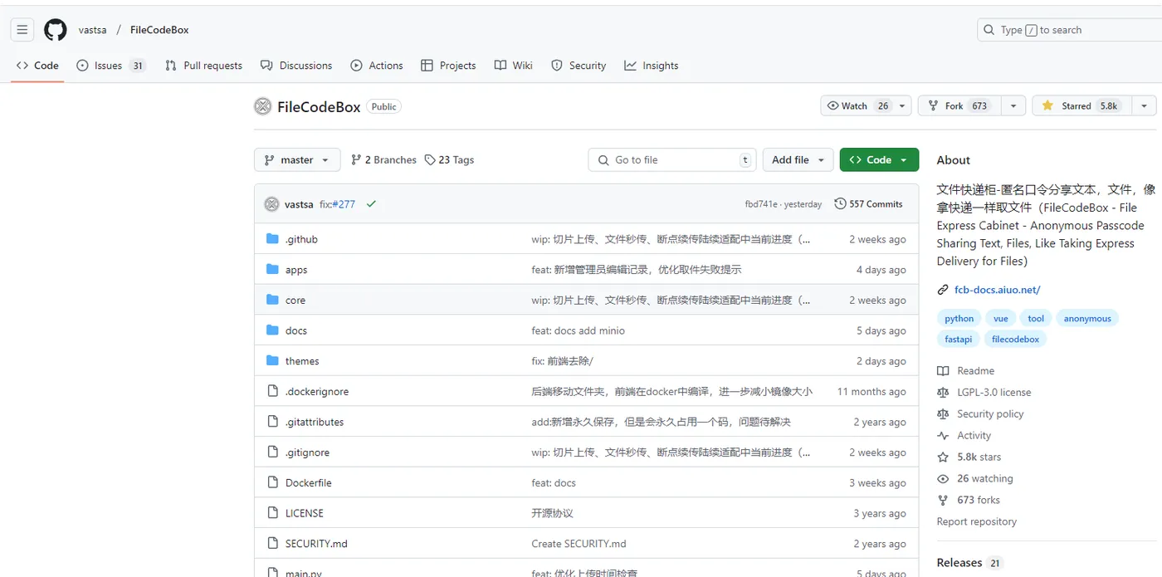
Task: Open the 2 Branches link
Action: tap(383, 160)
